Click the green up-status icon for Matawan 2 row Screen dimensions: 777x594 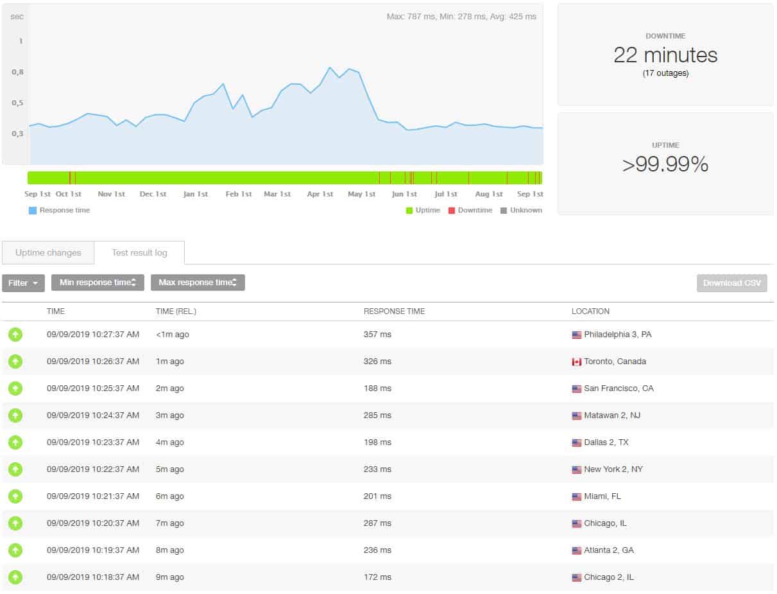(15, 415)
